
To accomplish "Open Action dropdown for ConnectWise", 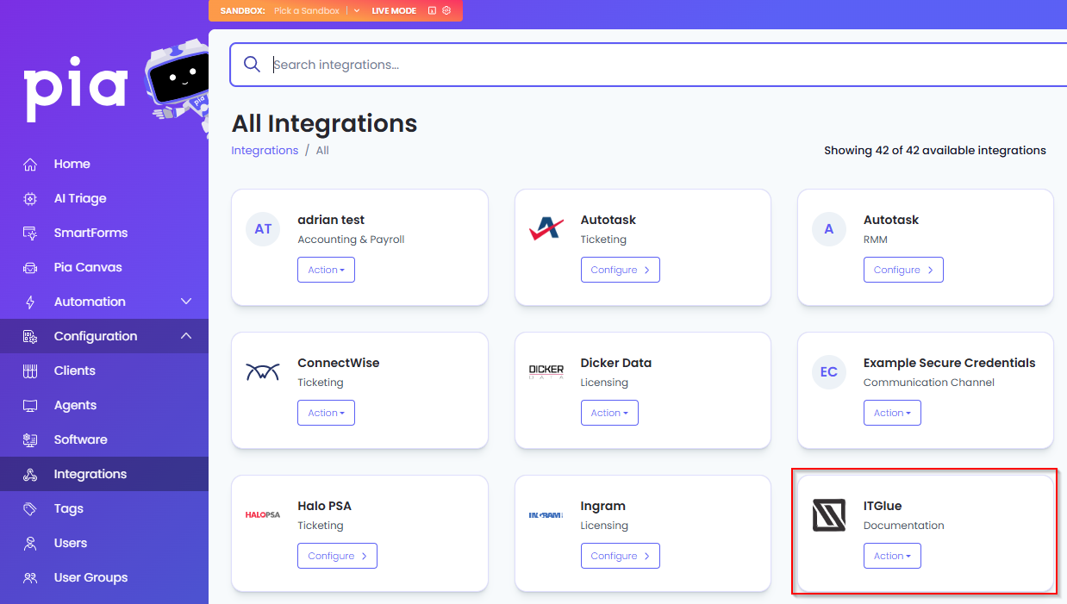I will pyautogui.click(x=326, y=413).
